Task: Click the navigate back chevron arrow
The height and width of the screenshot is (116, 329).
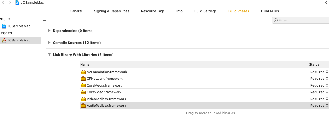Action: [3, 3]
